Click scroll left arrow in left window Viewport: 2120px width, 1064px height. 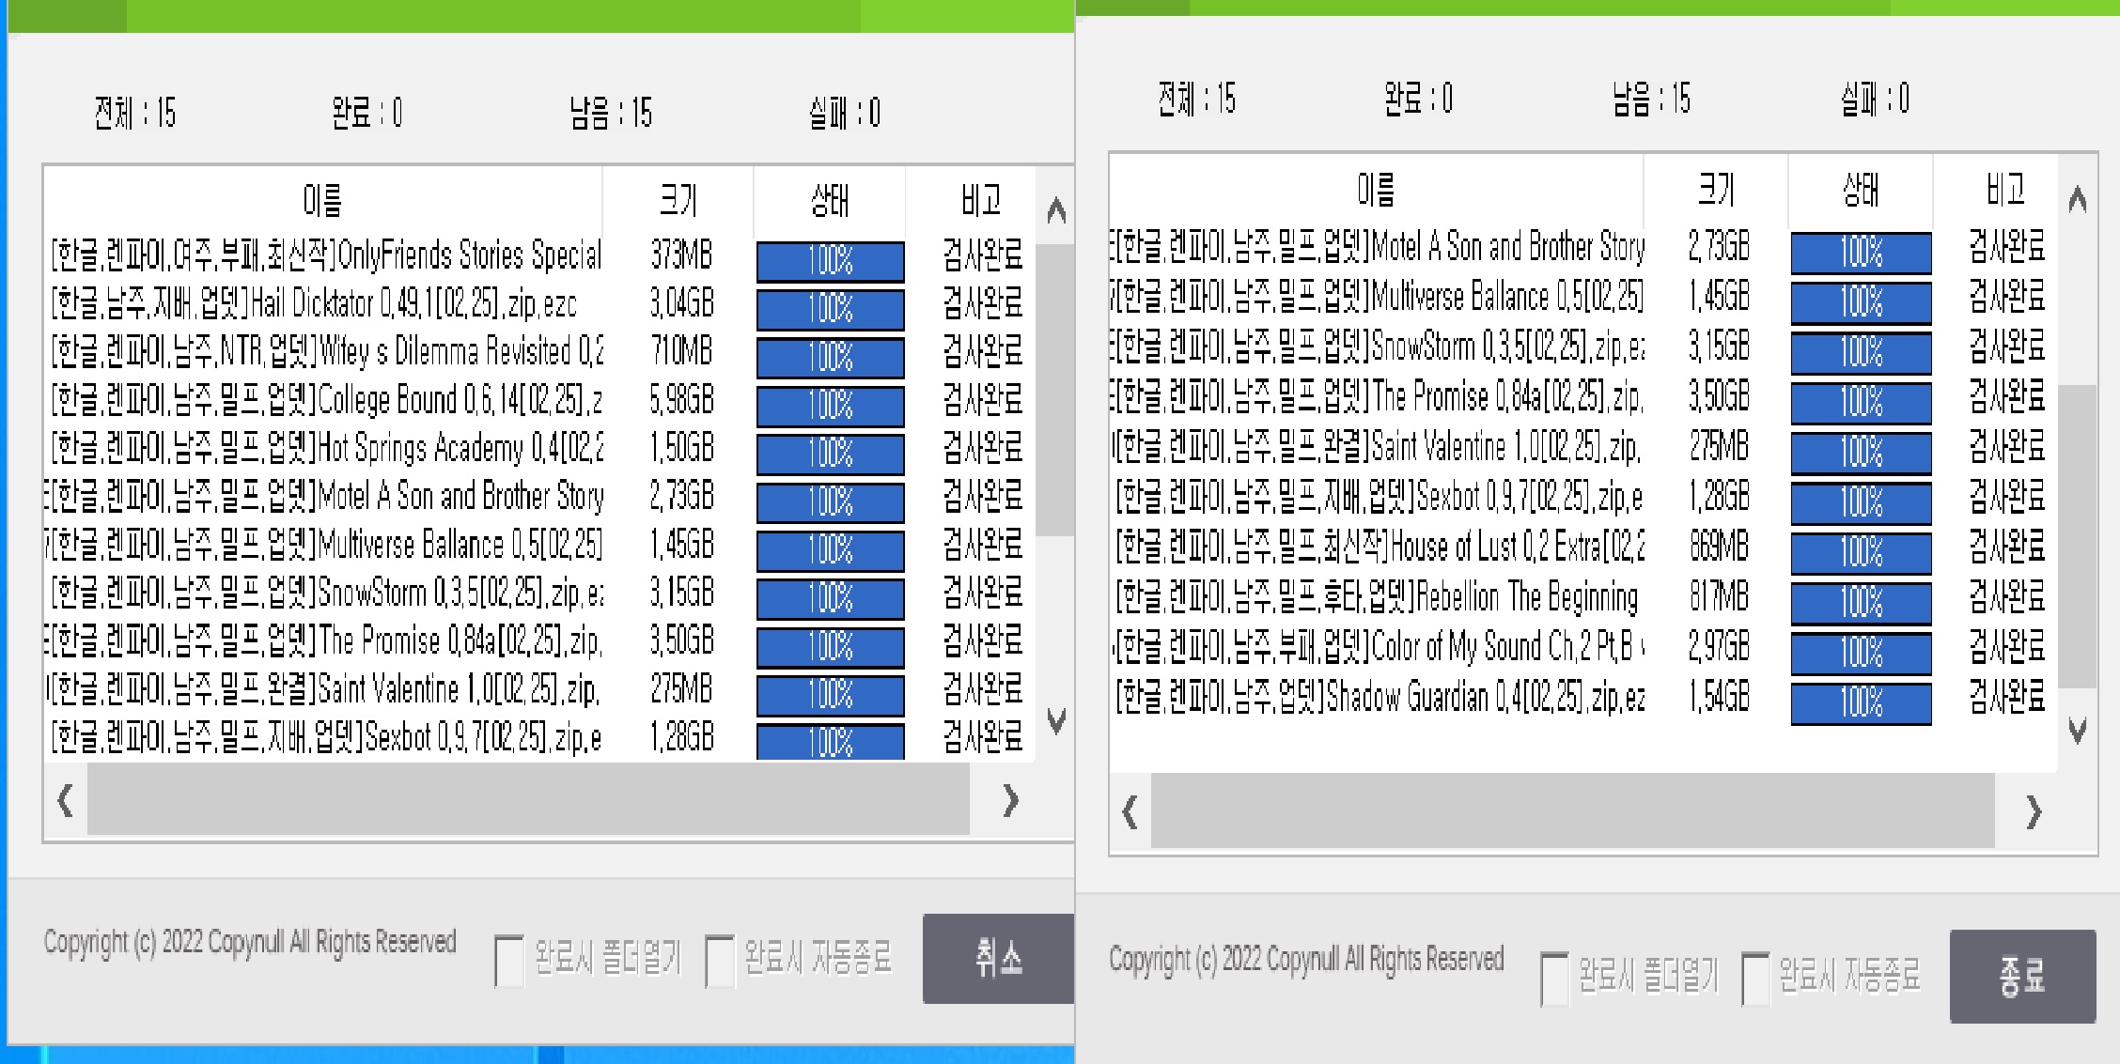tap(65, 801)
